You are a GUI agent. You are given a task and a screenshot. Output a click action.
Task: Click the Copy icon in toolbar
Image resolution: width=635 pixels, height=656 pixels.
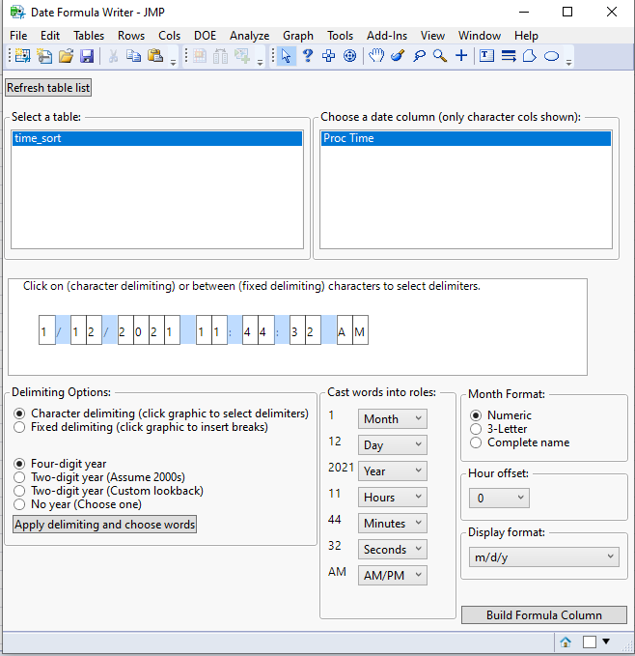[134, 56]
